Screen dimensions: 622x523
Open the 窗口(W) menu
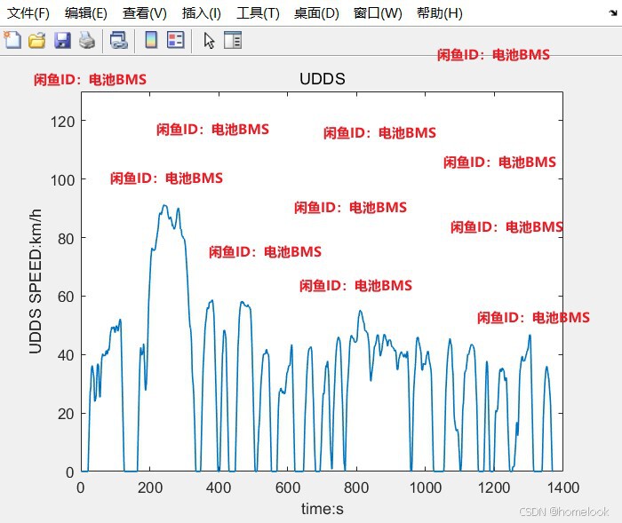[x=378, y=13]
